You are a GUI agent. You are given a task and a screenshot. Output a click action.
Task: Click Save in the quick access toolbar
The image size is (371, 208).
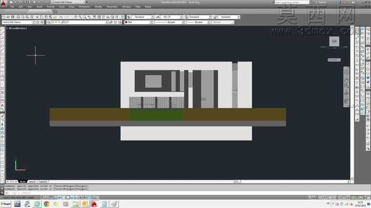coord(20,2)
